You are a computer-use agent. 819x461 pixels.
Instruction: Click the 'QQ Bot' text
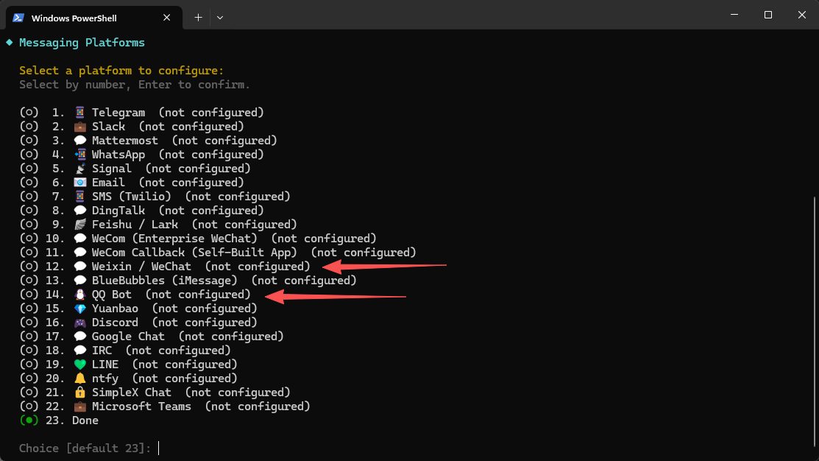[x=112, y=295]
